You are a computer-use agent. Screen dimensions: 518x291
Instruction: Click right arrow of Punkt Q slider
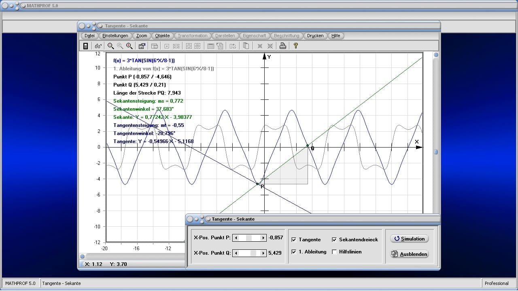click(263, 253)
